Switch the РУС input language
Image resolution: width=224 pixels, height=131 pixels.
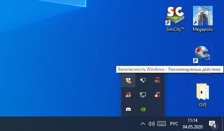pos(174,124)
